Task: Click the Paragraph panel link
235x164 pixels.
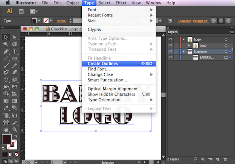Action: [200, 21]
